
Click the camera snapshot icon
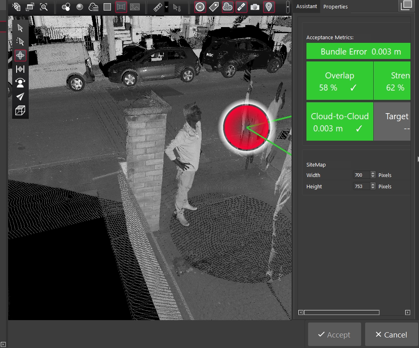click(x=255, y=7)
